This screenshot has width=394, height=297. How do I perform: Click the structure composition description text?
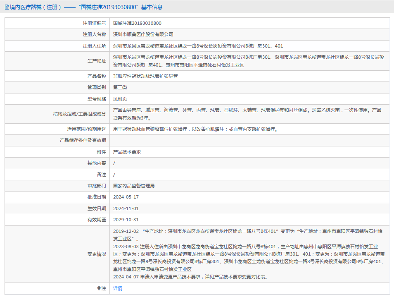coord(247,114)
